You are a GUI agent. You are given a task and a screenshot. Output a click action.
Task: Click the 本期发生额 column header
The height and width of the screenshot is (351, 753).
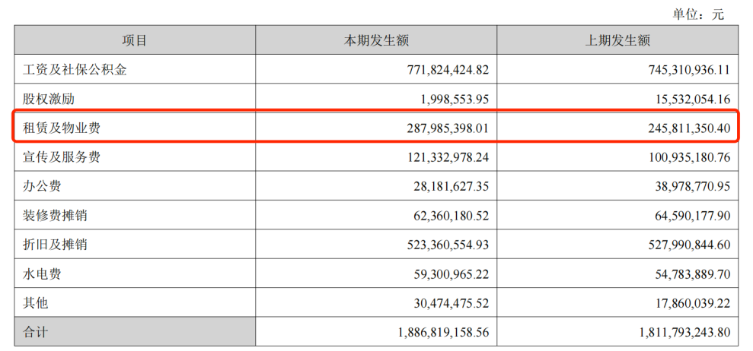click(376, 41)
